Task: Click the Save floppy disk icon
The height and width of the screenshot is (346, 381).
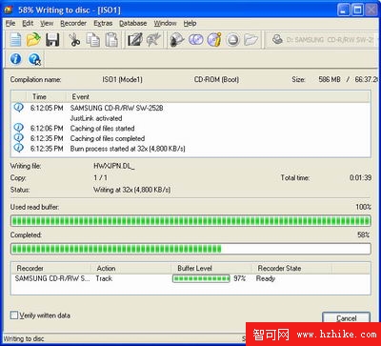Action: coord(52,40)
